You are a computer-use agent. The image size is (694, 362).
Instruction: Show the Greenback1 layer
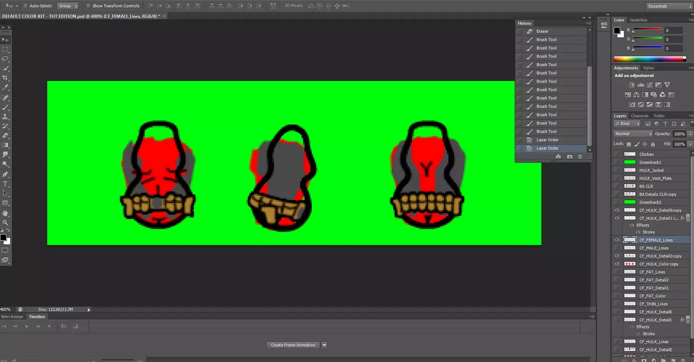tap(617, 162)
